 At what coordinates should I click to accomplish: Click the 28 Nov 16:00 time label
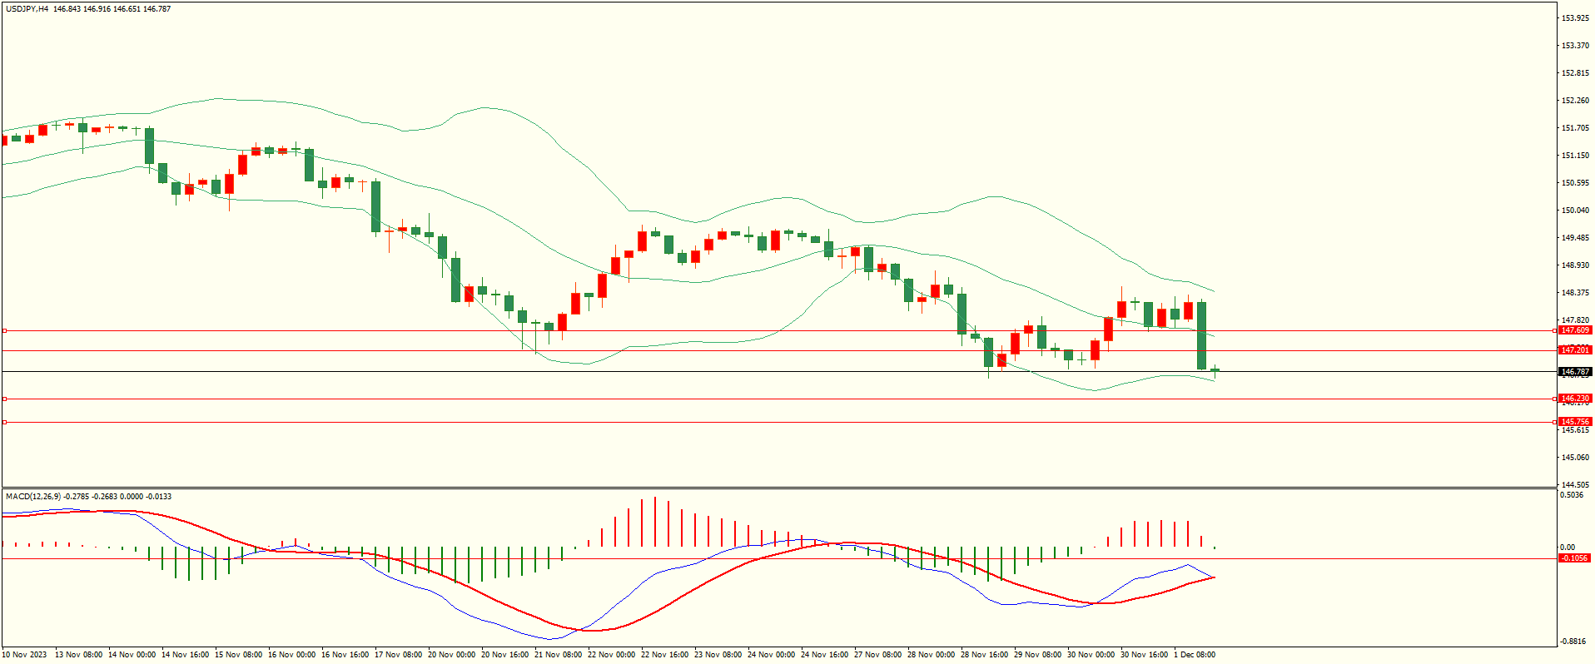984,655
